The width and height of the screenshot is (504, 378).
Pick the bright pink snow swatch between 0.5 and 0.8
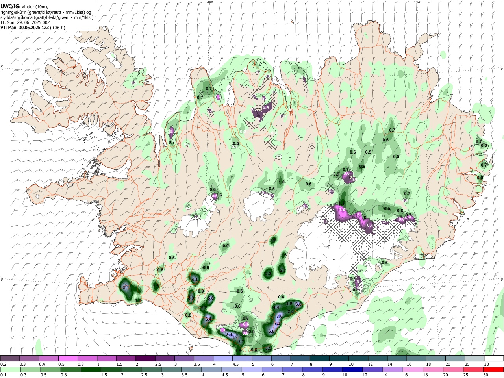(68, 358)
